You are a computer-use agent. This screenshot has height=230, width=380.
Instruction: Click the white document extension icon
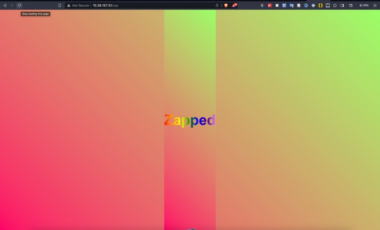(299, 5)
